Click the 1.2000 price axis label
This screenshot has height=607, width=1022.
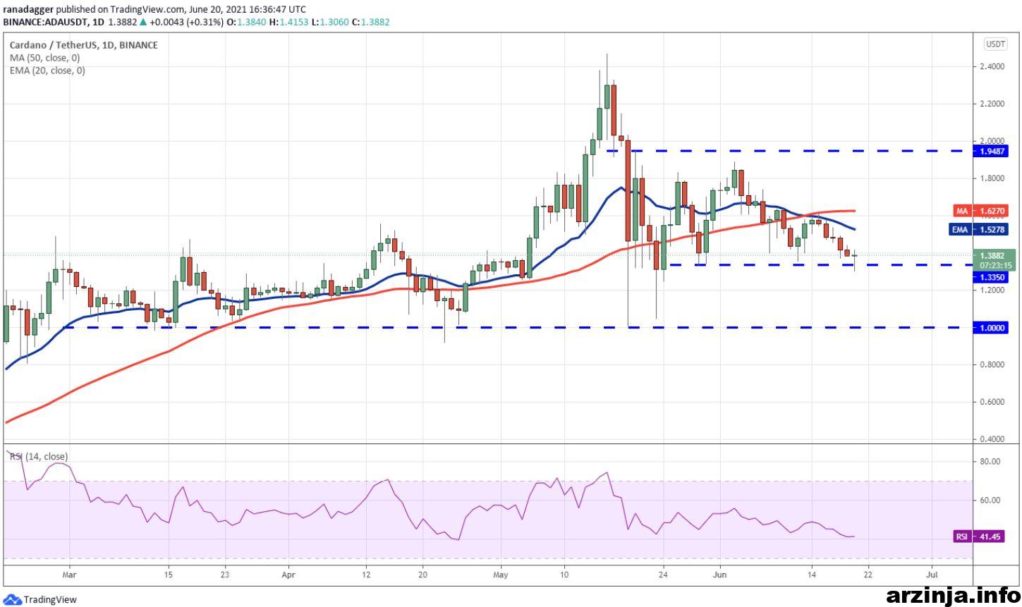click(992, 290)
